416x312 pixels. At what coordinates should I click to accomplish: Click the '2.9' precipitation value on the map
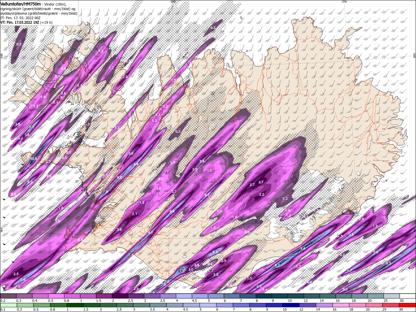pyautogui.click(x=224, y=261)
